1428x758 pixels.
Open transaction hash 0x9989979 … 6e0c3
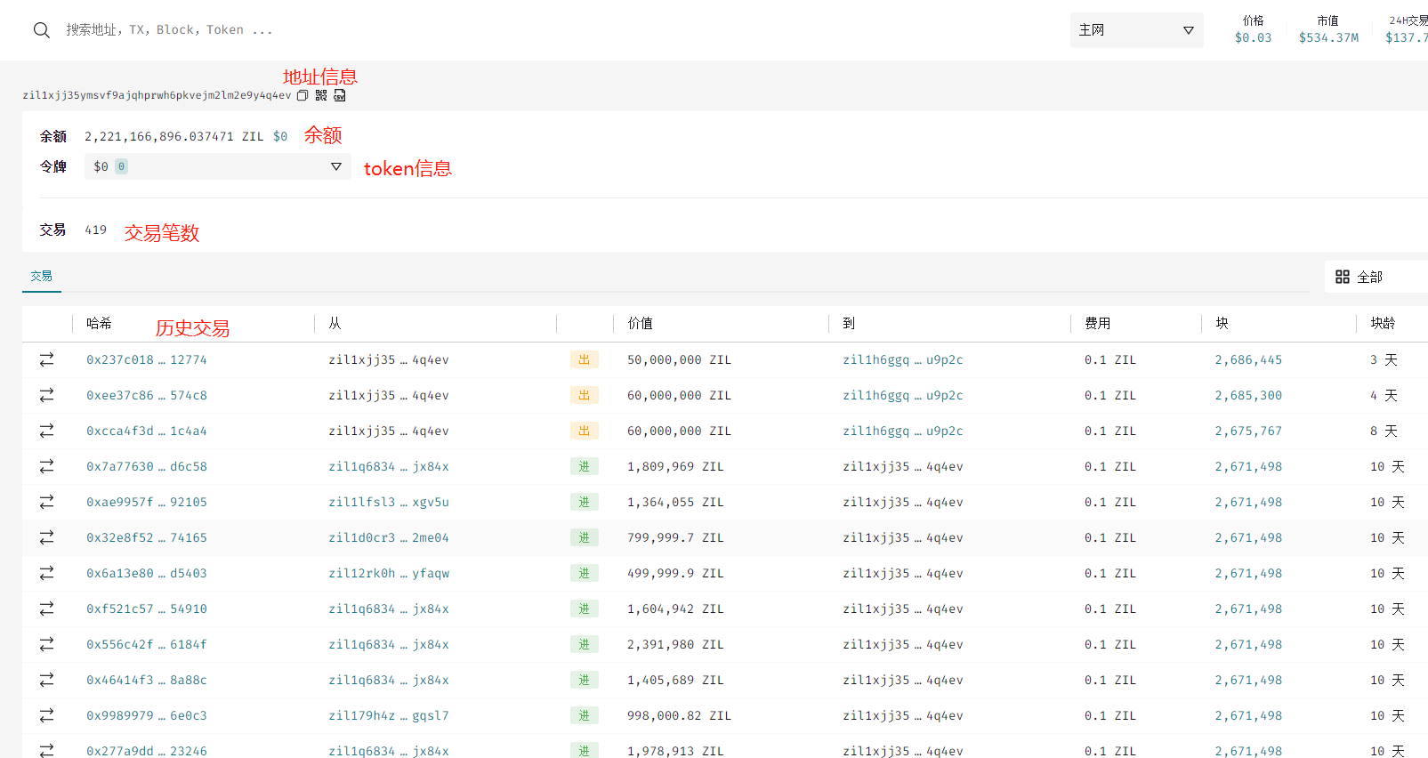[146, 715]
